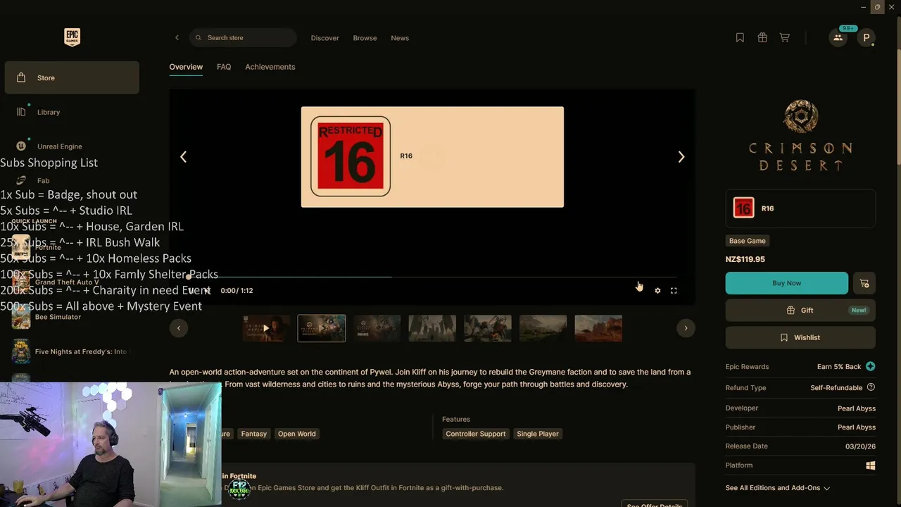Click the 03/20/26 release date
This screenshot has width=901, height=507.
(x=860, y=446)
